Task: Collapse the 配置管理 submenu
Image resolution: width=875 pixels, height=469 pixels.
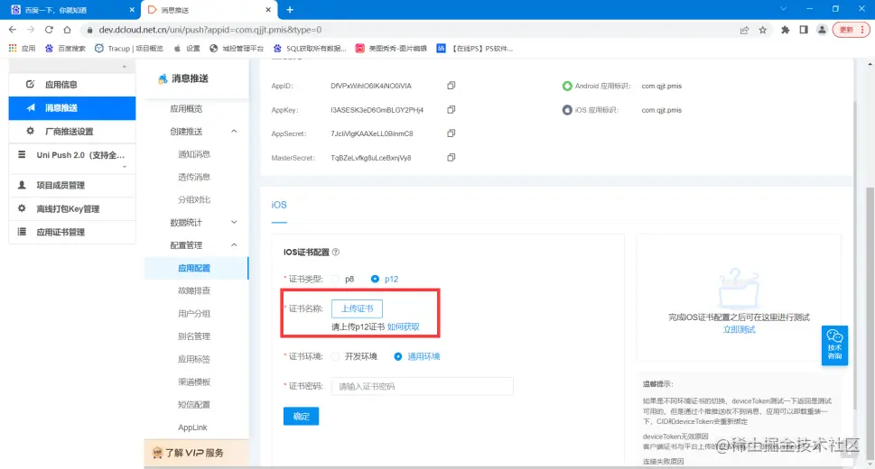Action: click(x=234, y=244)
